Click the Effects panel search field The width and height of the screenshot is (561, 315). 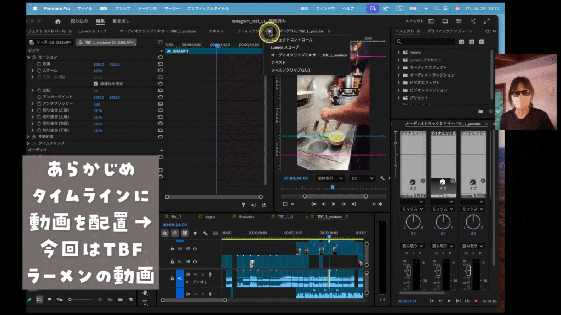point(425,42)
